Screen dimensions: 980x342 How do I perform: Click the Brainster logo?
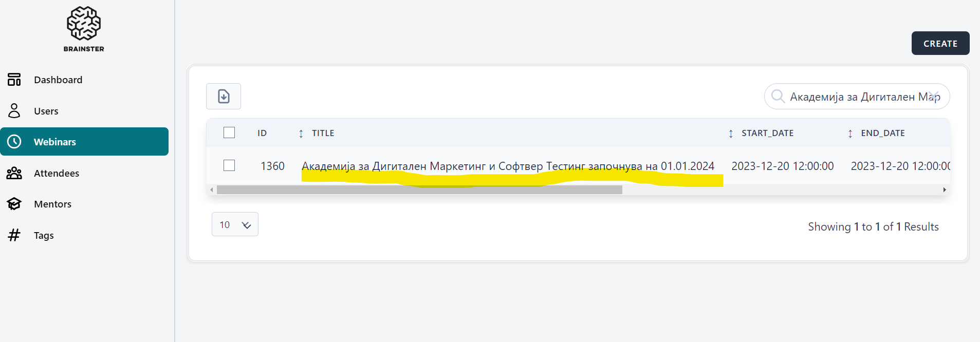(84, 29)
